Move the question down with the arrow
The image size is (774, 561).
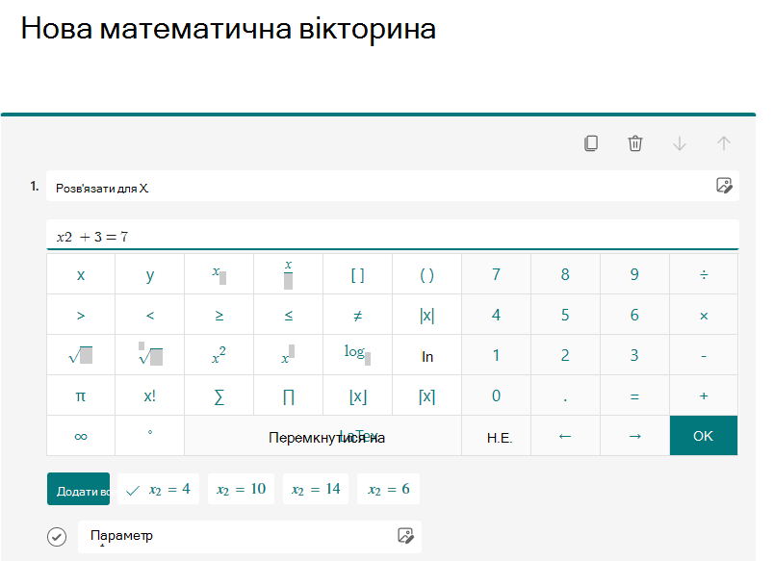tap(680, 143)
